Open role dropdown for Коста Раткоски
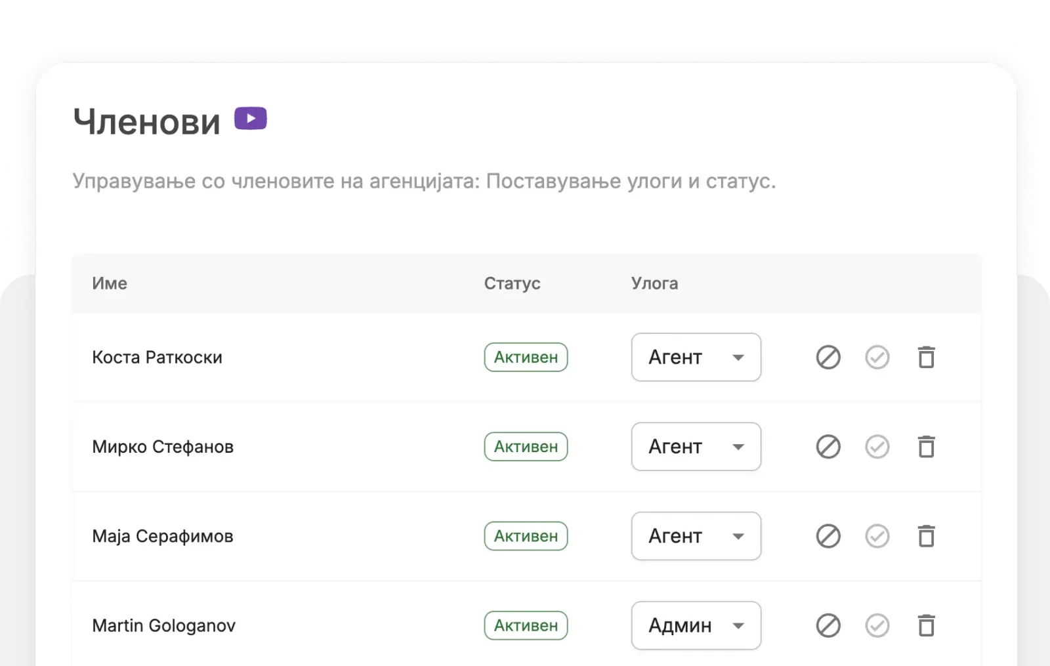 point(696,358)
